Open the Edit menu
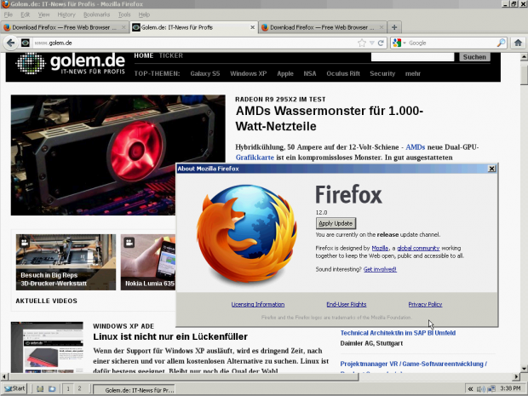Viewport: 528px width, 396px height. 25,14
